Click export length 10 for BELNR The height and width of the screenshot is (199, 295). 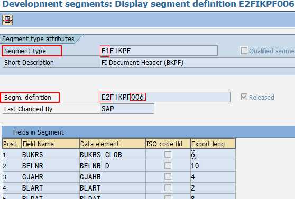coord(213,166)
